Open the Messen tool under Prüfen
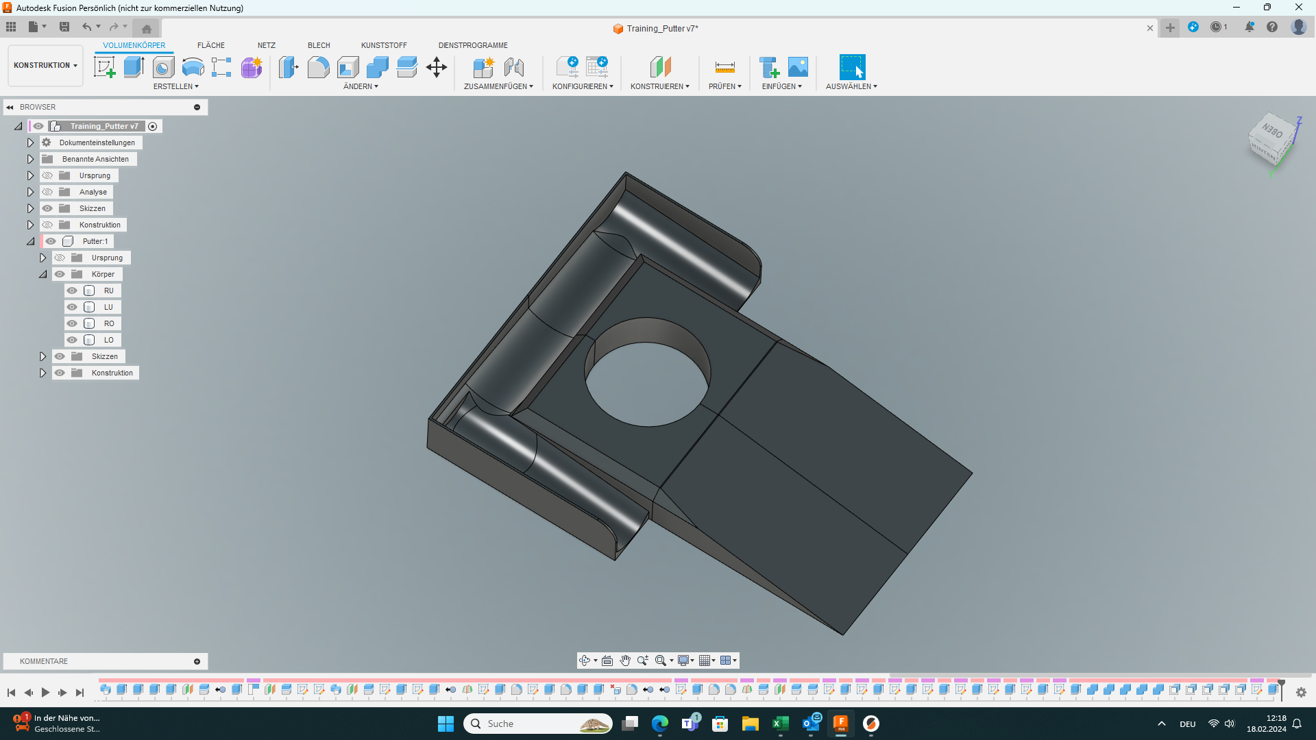This screenshot has height=740, width=1316. (x=724, y=66)
